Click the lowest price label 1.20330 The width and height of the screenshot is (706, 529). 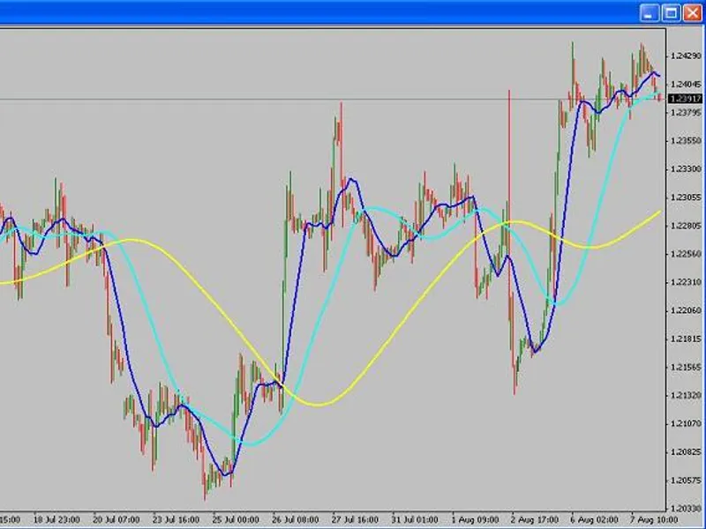click(687, 509)
